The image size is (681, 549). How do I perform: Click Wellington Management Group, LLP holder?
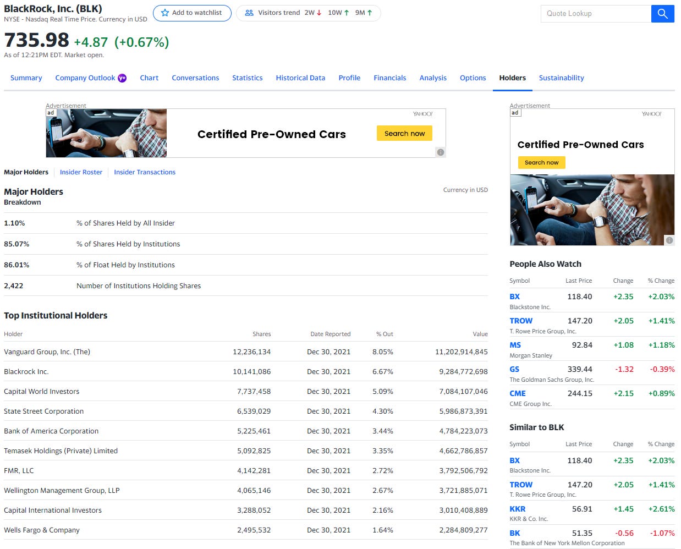coord(62,490)
